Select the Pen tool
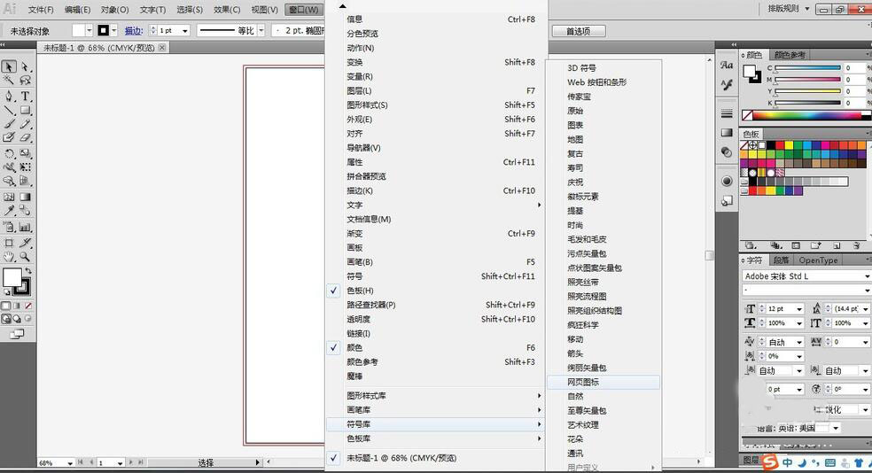 (9, 97)
